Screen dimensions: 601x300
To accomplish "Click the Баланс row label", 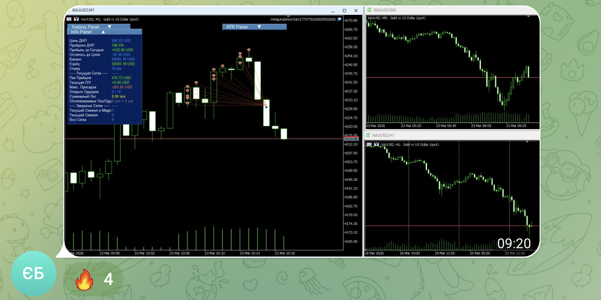I will 75,59.
